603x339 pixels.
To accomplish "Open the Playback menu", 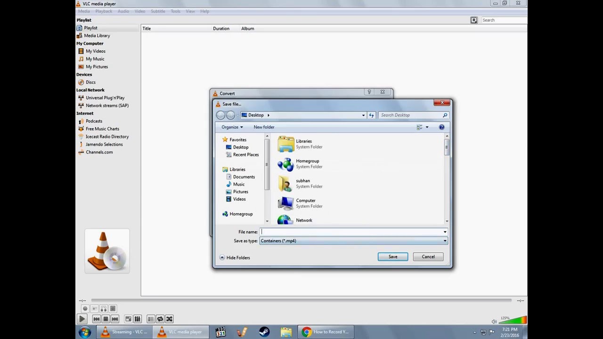I will pyautogui.click(x=104, y=11).
